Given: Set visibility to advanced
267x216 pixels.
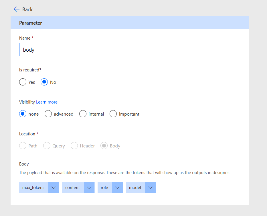Looking at the screenshot, I should (x=48, y=114).
